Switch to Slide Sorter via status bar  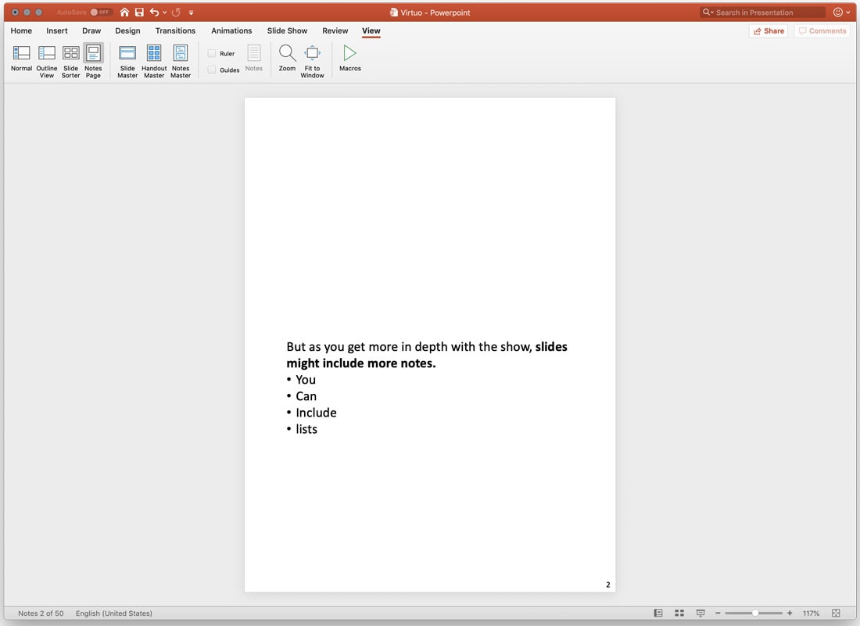679,613
